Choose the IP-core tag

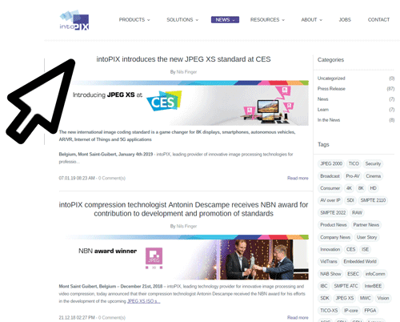tap(350, 311)
